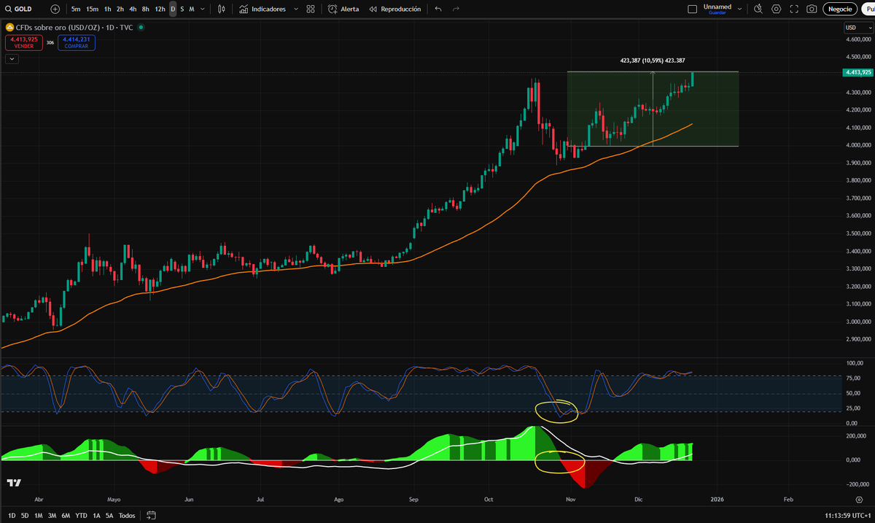Click the 4.600,000 price scale label
This screenshot has height=523, width=875.
(859, 39)
